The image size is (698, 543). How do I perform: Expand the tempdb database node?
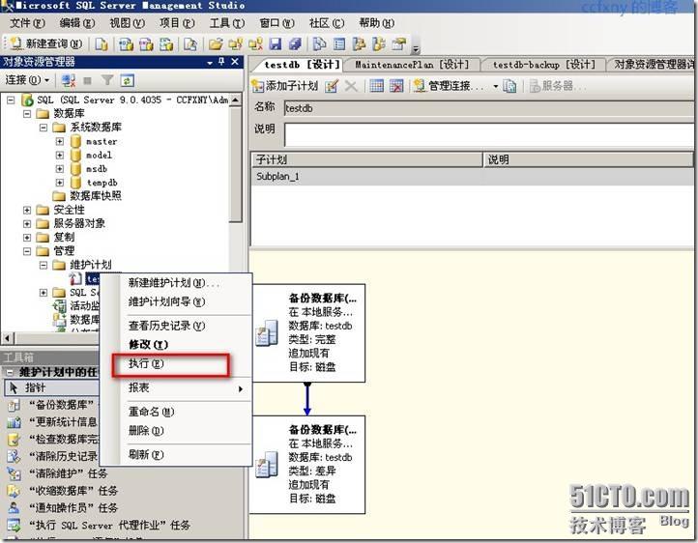pyautogui.click(x=60, y=183)
